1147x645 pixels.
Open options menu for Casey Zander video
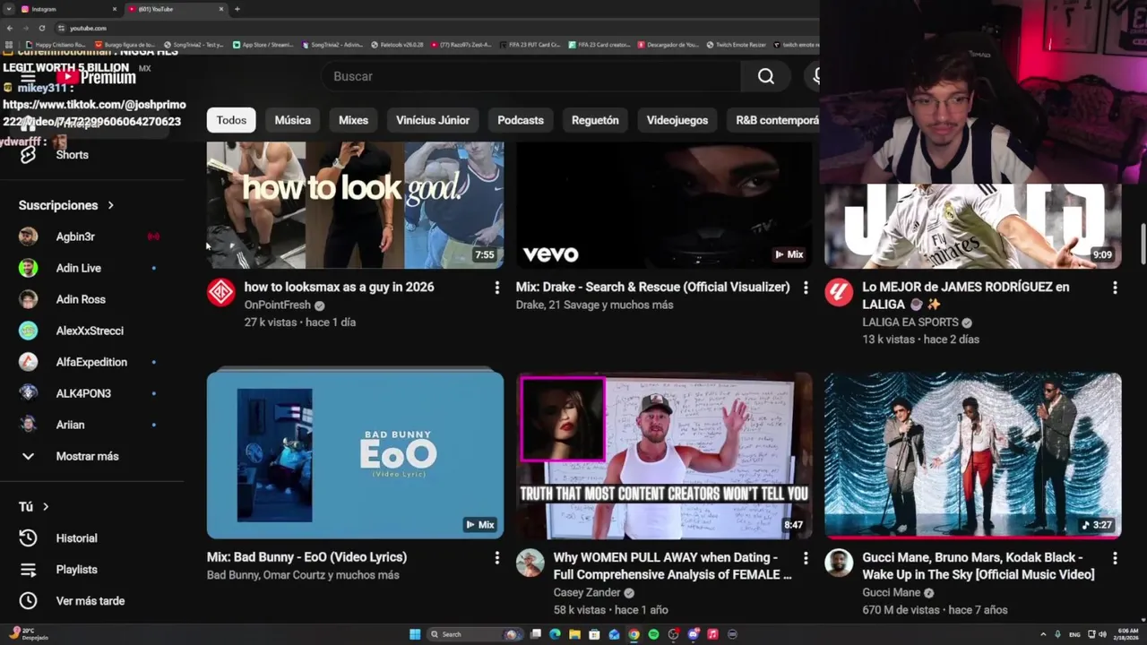[x=806, y=557]
